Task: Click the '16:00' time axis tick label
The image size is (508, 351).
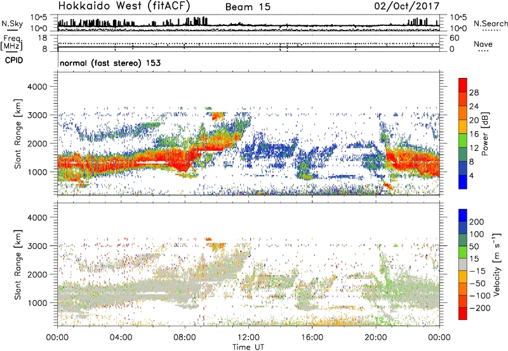Action: point(312,338)
